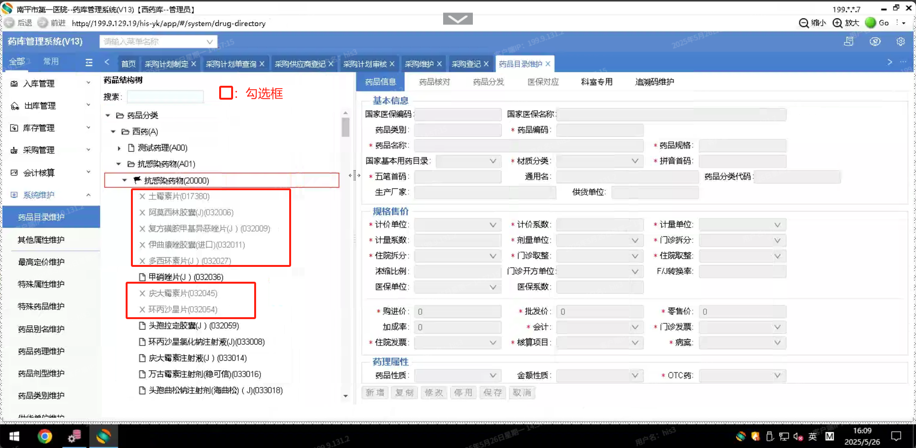The height and width of the screenshot is (448, 916).
Task: Collapse the 抗感染药物(A01) tree node
Action: pos(119,164)
